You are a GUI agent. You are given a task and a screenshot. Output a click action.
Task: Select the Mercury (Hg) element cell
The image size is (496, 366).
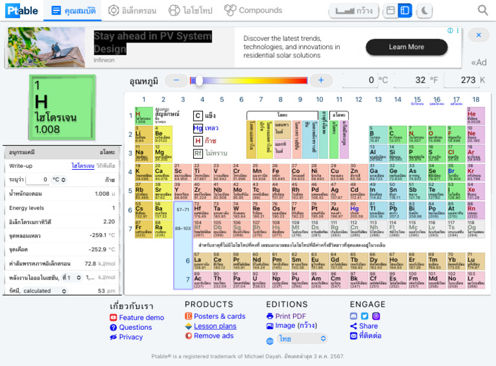point(358,210)
